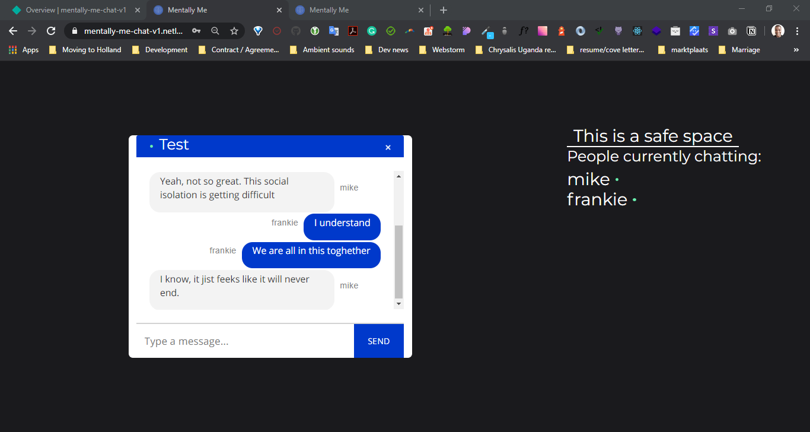Open the Adobe Acrobat extension
Viewport: 810px width, 432px height.
[353, 30]
